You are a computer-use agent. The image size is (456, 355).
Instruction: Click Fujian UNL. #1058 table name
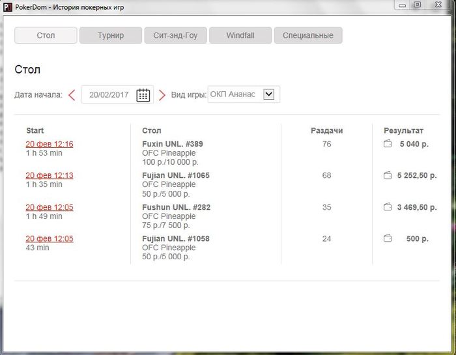pyautogui.click(x=176, y=238)
